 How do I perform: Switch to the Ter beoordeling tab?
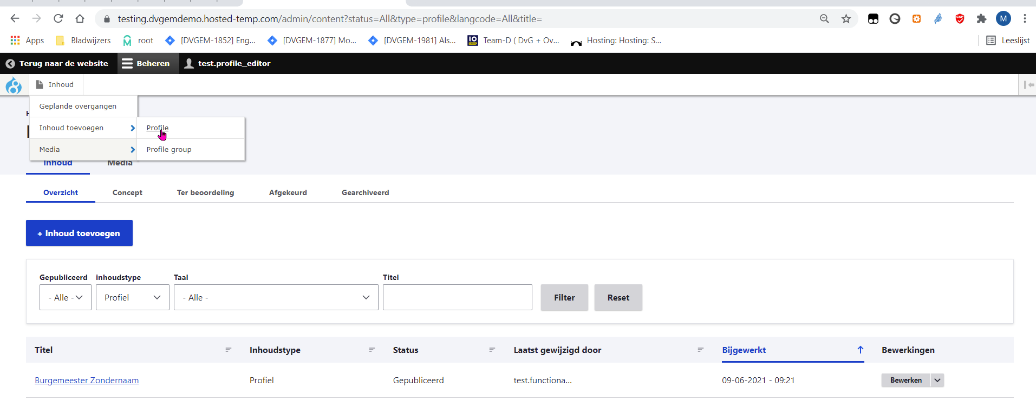click(205, 193)
